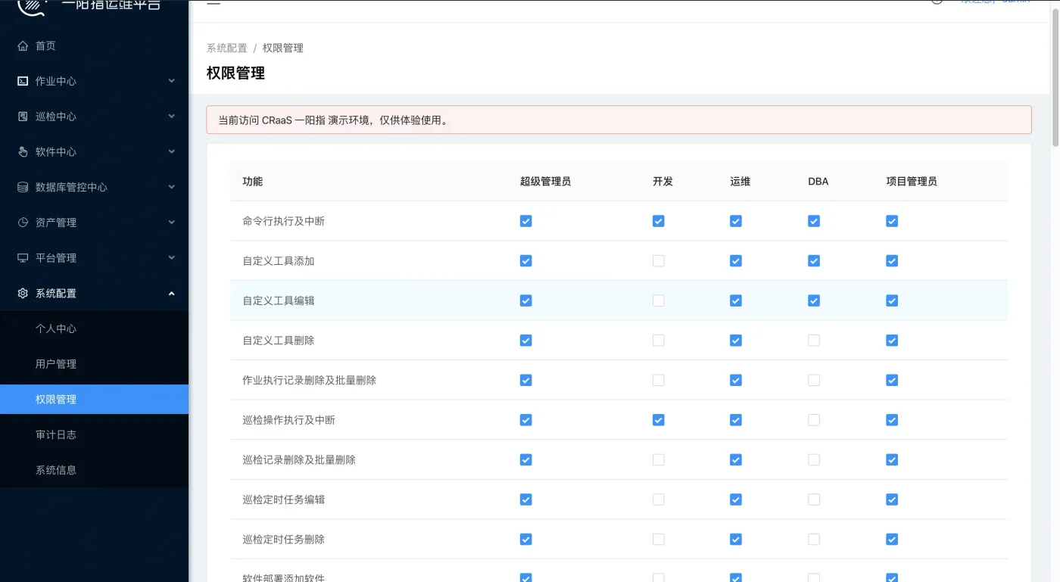
Task: Open 个人中心 in the sidebar
Action: (x=94, y=328)
